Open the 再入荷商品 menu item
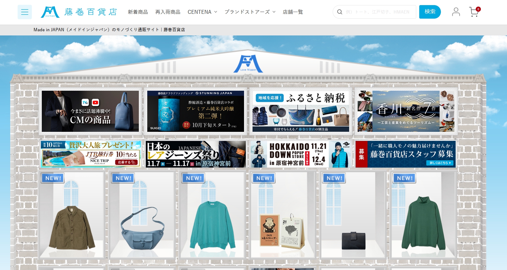 168,12
